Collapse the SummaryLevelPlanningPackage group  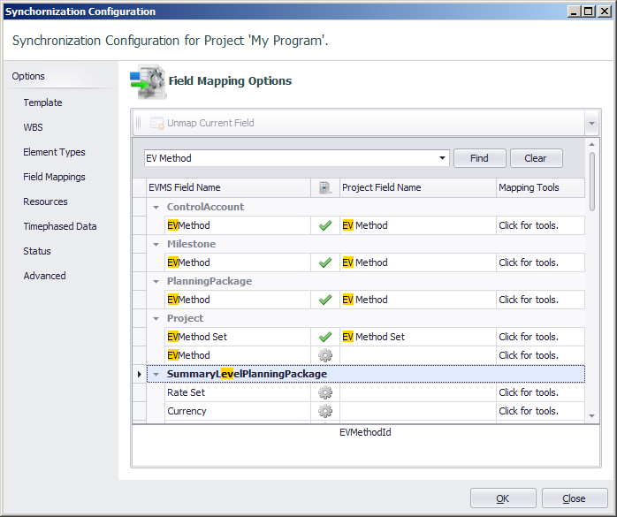(x=156, y=374)
